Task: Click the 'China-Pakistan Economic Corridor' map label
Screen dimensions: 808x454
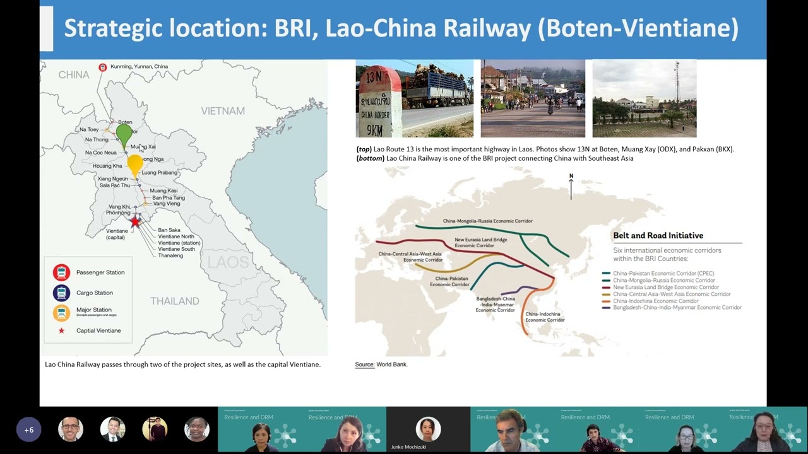Action: tap(450, 281)
